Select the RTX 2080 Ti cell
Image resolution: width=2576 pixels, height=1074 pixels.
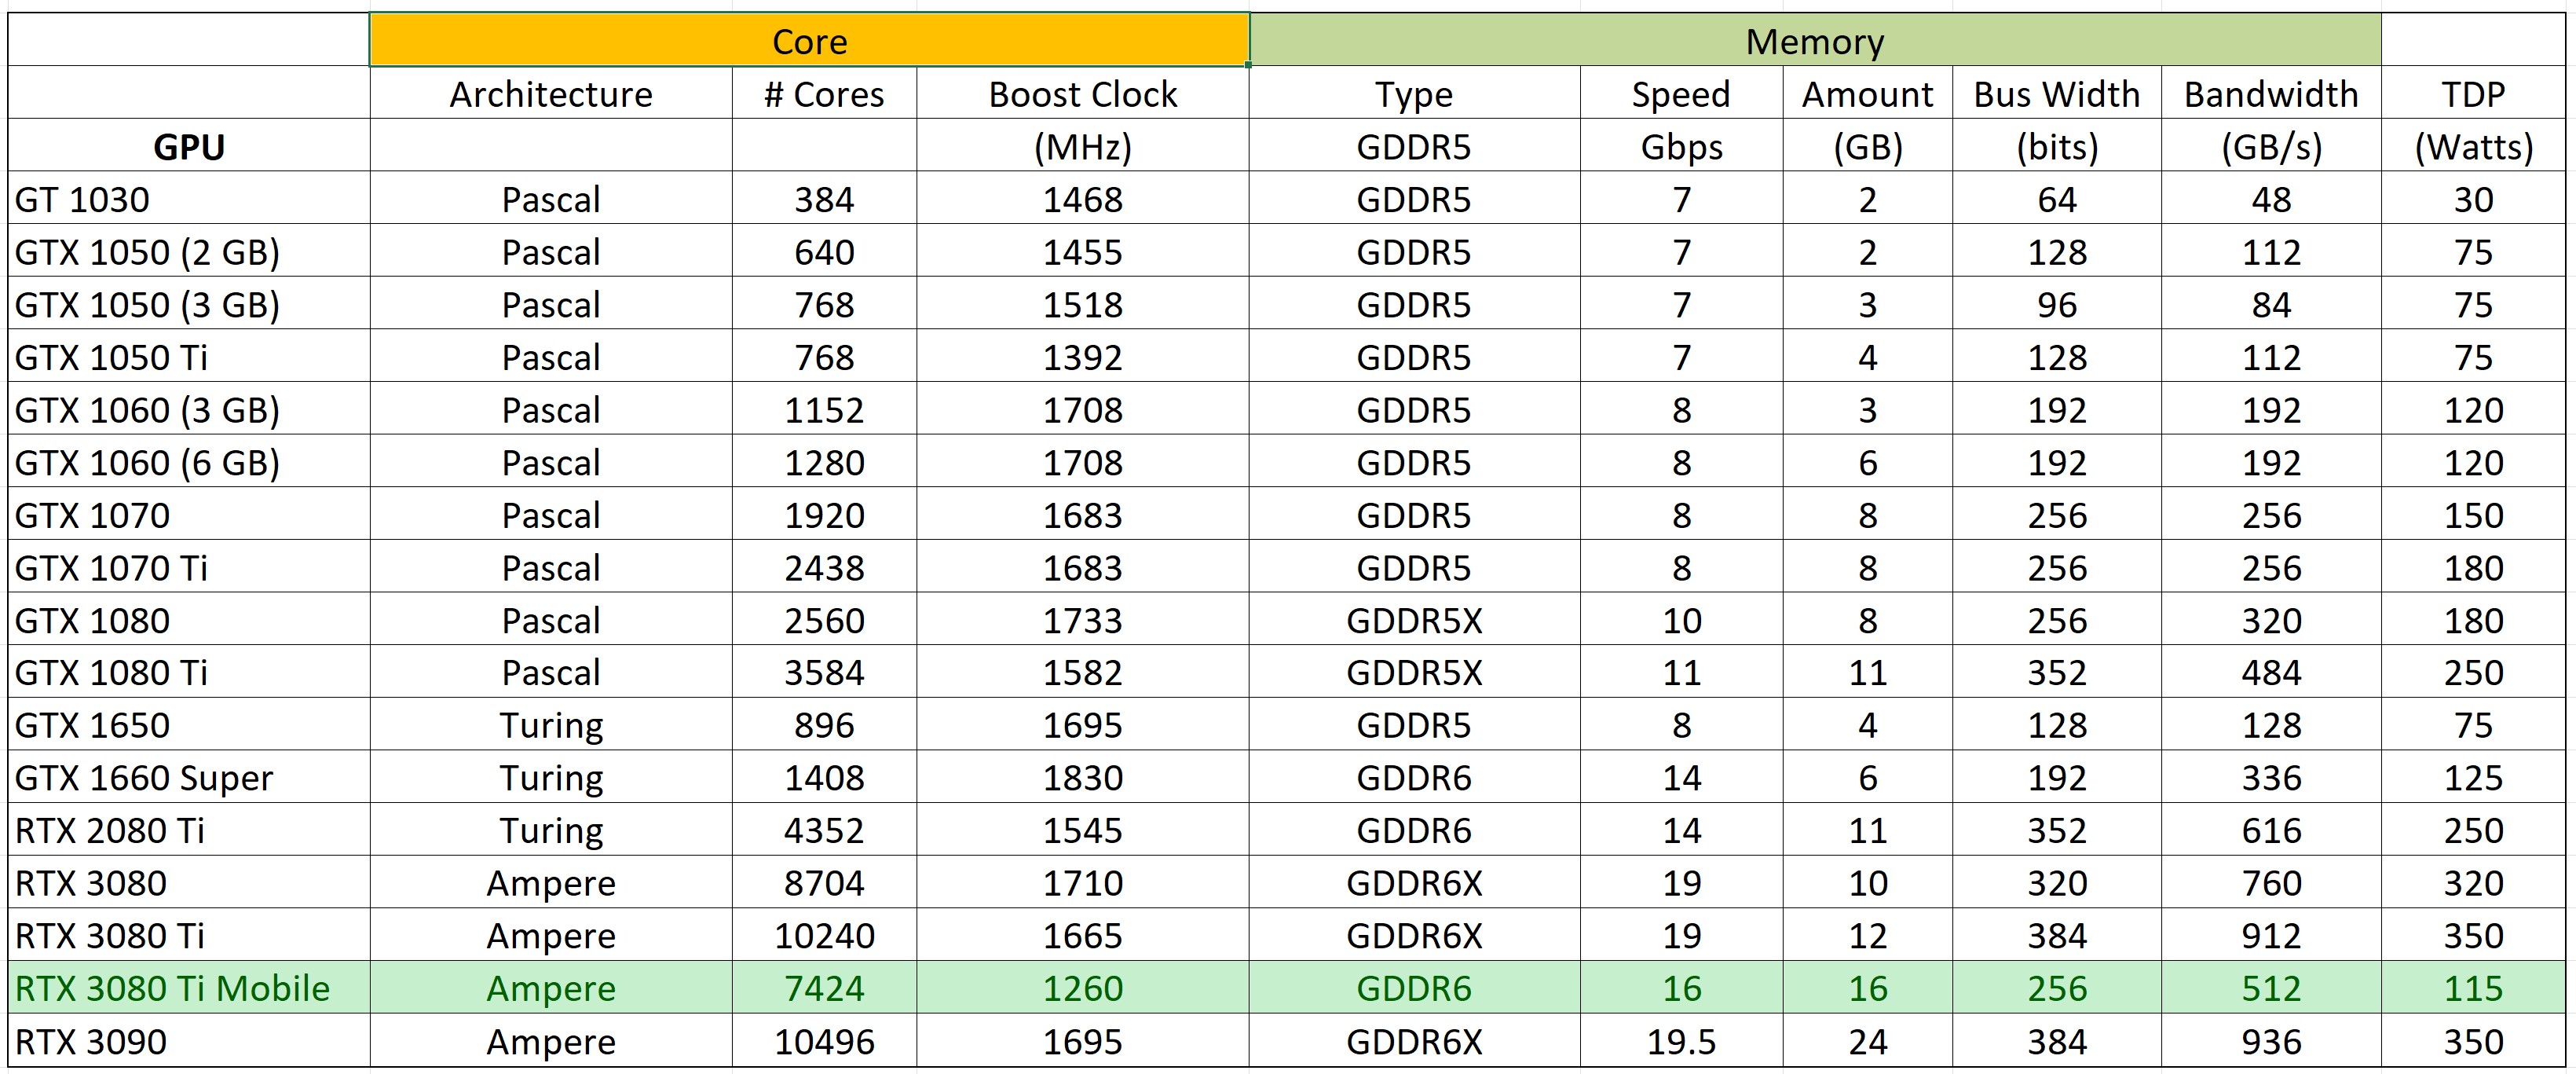point(109,830)
